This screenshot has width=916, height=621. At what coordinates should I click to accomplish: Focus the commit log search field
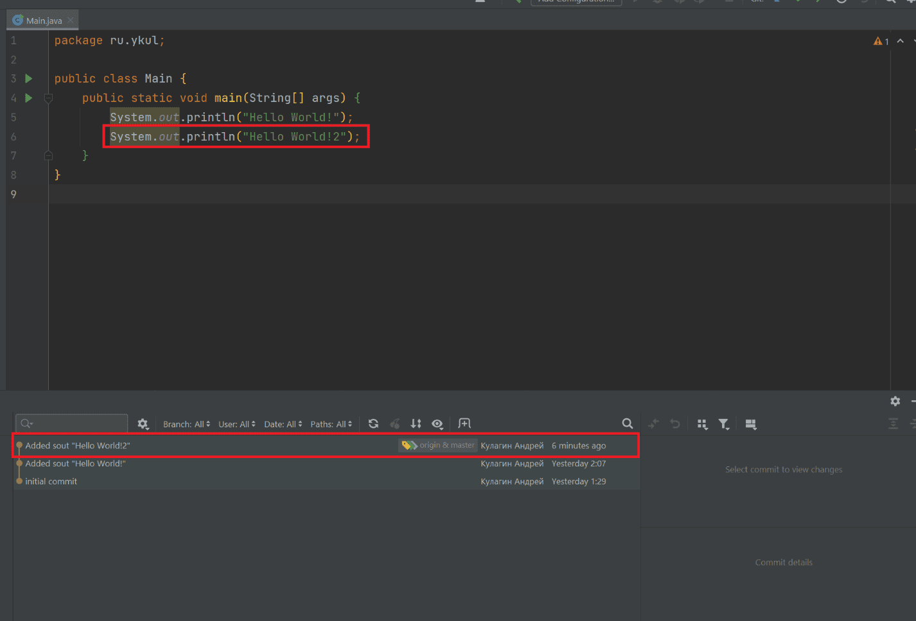(x=72, y=423)
